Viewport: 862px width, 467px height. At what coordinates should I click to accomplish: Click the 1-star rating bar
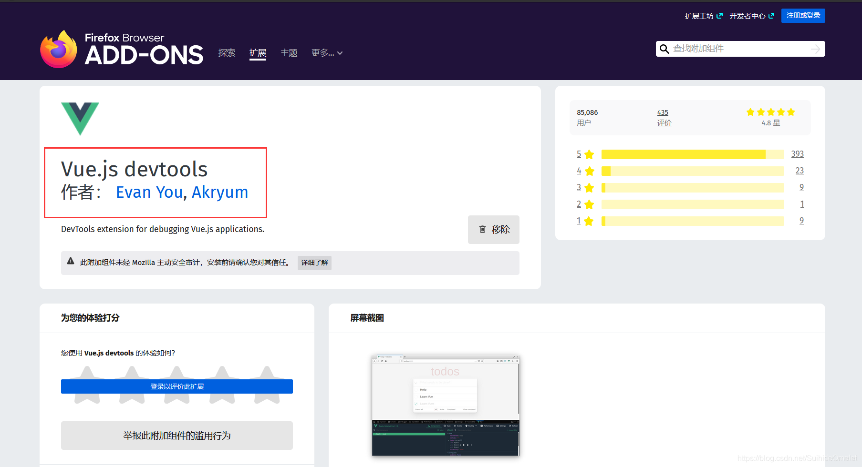pyautogui.click(x=693, y=221)
